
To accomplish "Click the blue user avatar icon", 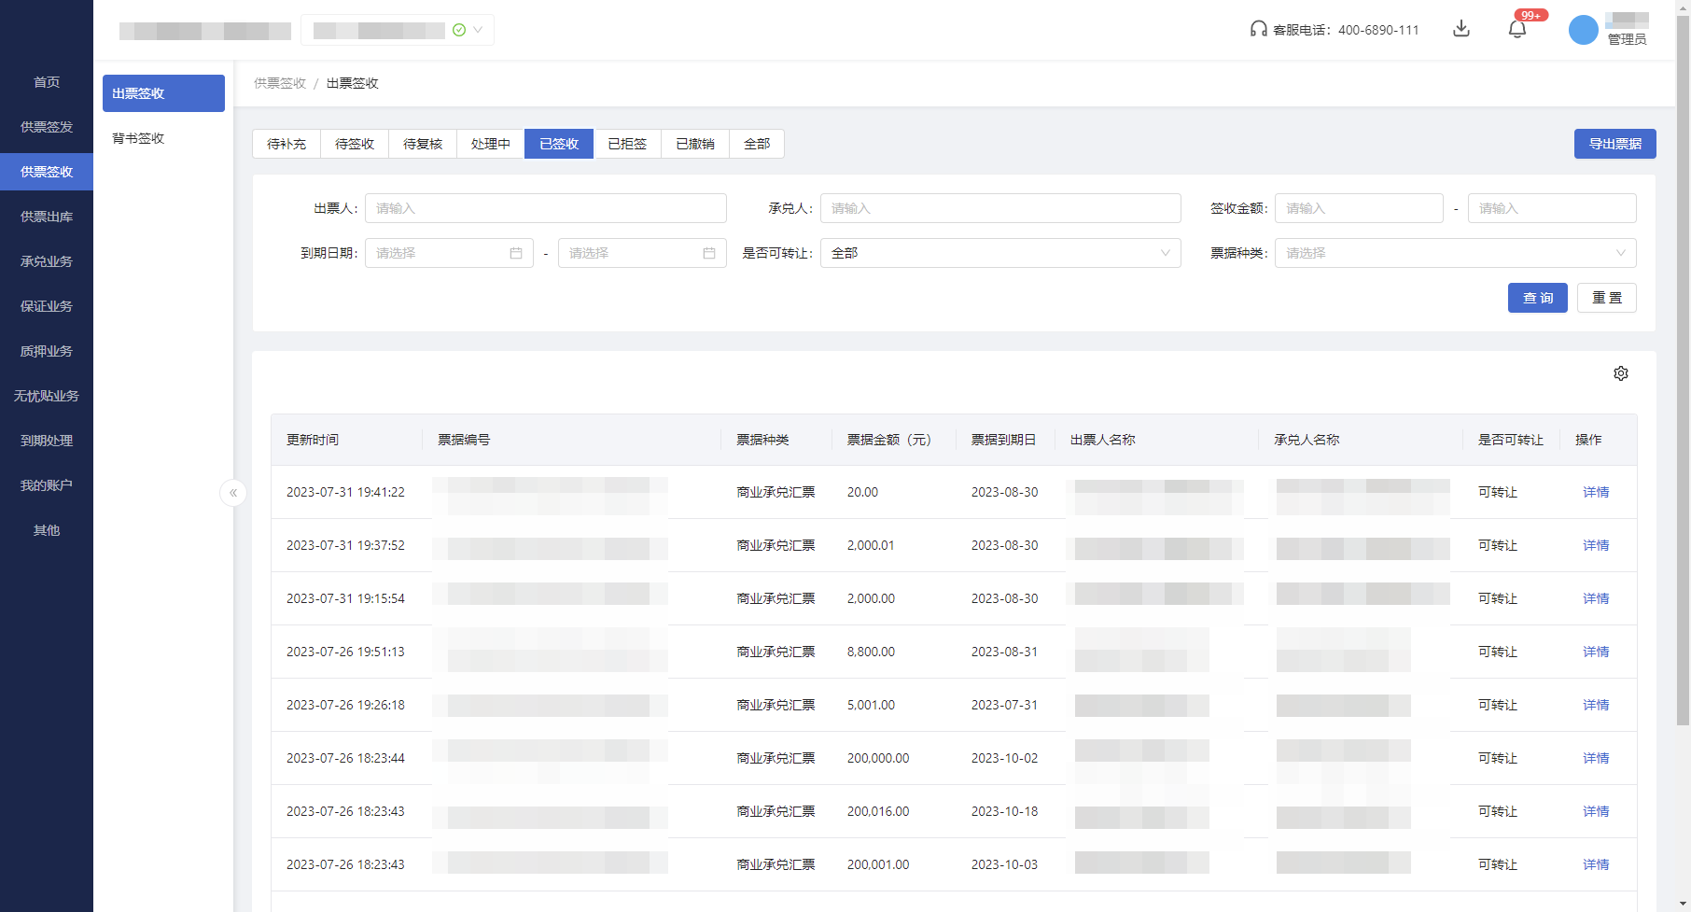I will tap(1583, 30).
